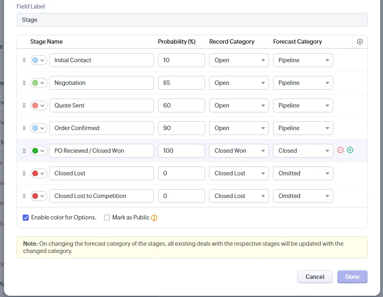Click the Done button
This screenshot has width=383, height=297.
point(352,277)
